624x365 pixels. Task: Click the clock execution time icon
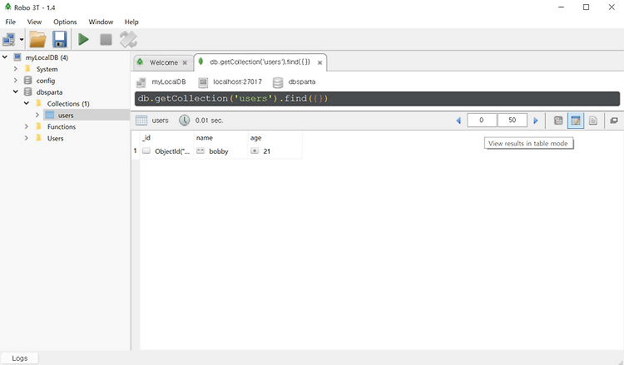point(184,121)
